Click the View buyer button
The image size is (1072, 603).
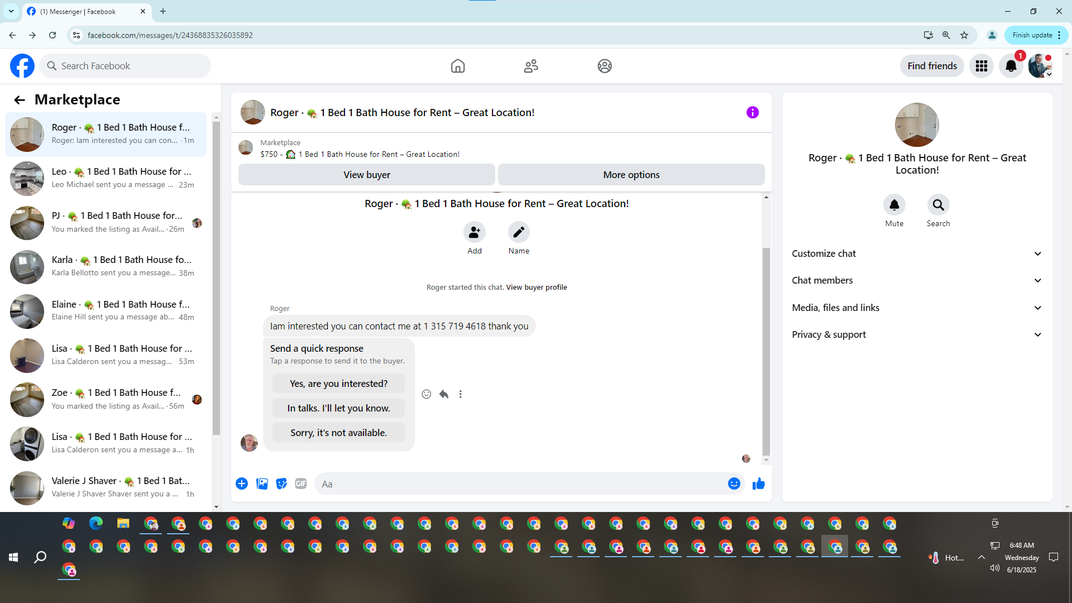tap(367, 175)
